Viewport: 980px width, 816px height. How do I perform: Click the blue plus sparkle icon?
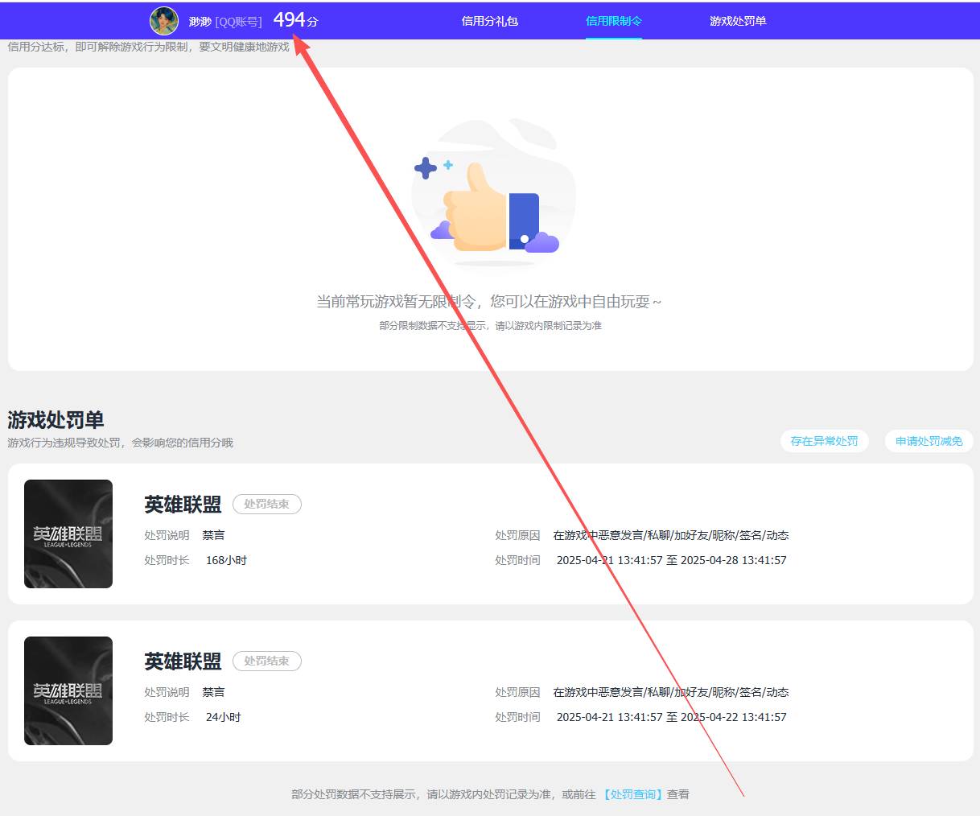426,168
